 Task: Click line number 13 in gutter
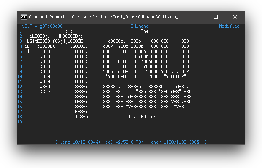[x=20, y=92]
